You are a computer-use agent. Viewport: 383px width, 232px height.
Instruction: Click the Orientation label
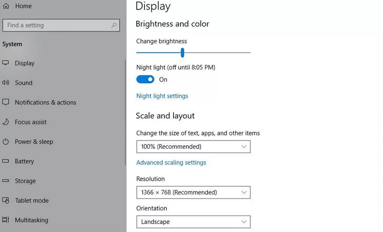pyautogui.click(x=152, y=208)
